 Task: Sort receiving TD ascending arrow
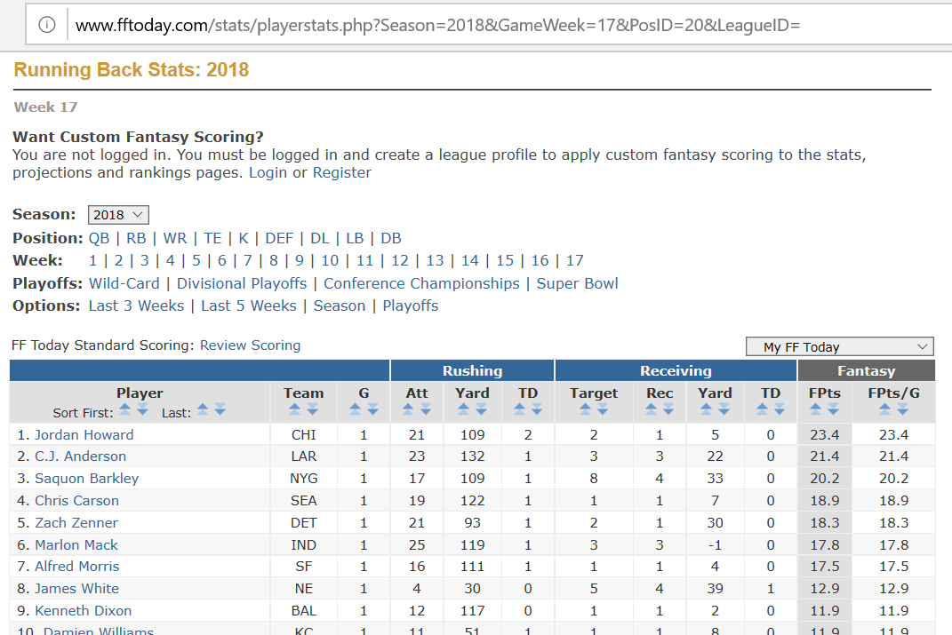762,409
